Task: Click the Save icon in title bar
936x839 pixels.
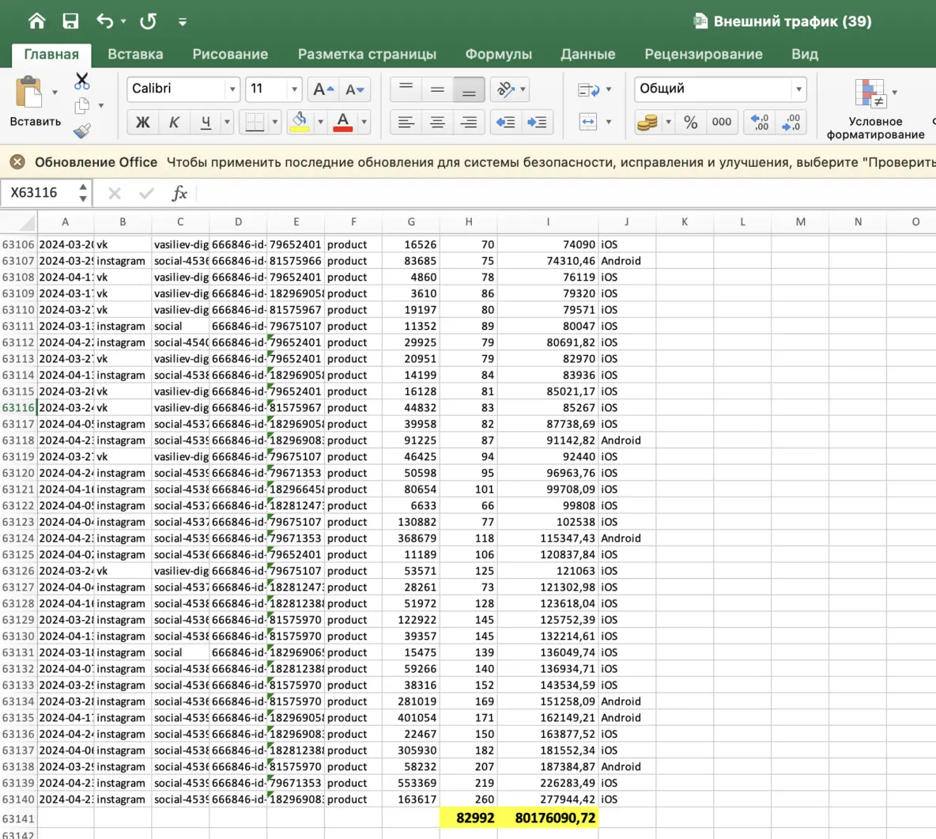Action: point(70,21)
